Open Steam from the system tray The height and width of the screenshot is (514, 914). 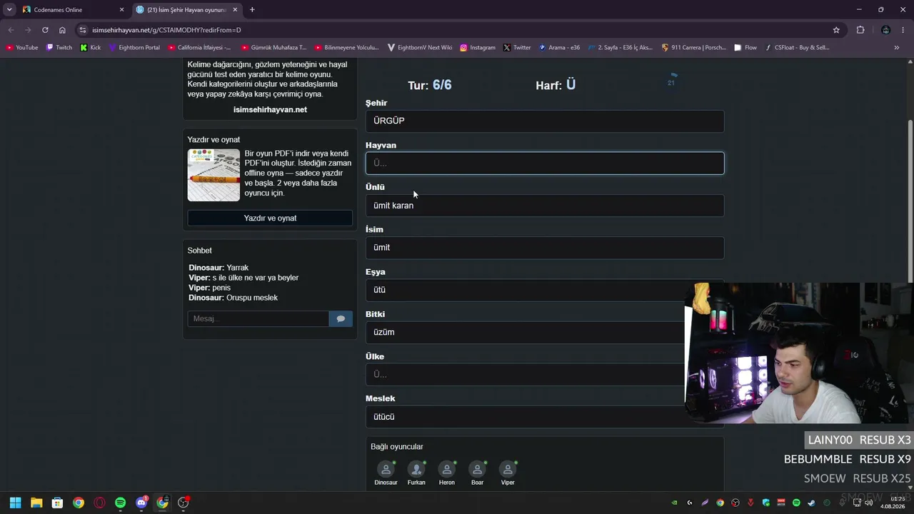[811, 503]
